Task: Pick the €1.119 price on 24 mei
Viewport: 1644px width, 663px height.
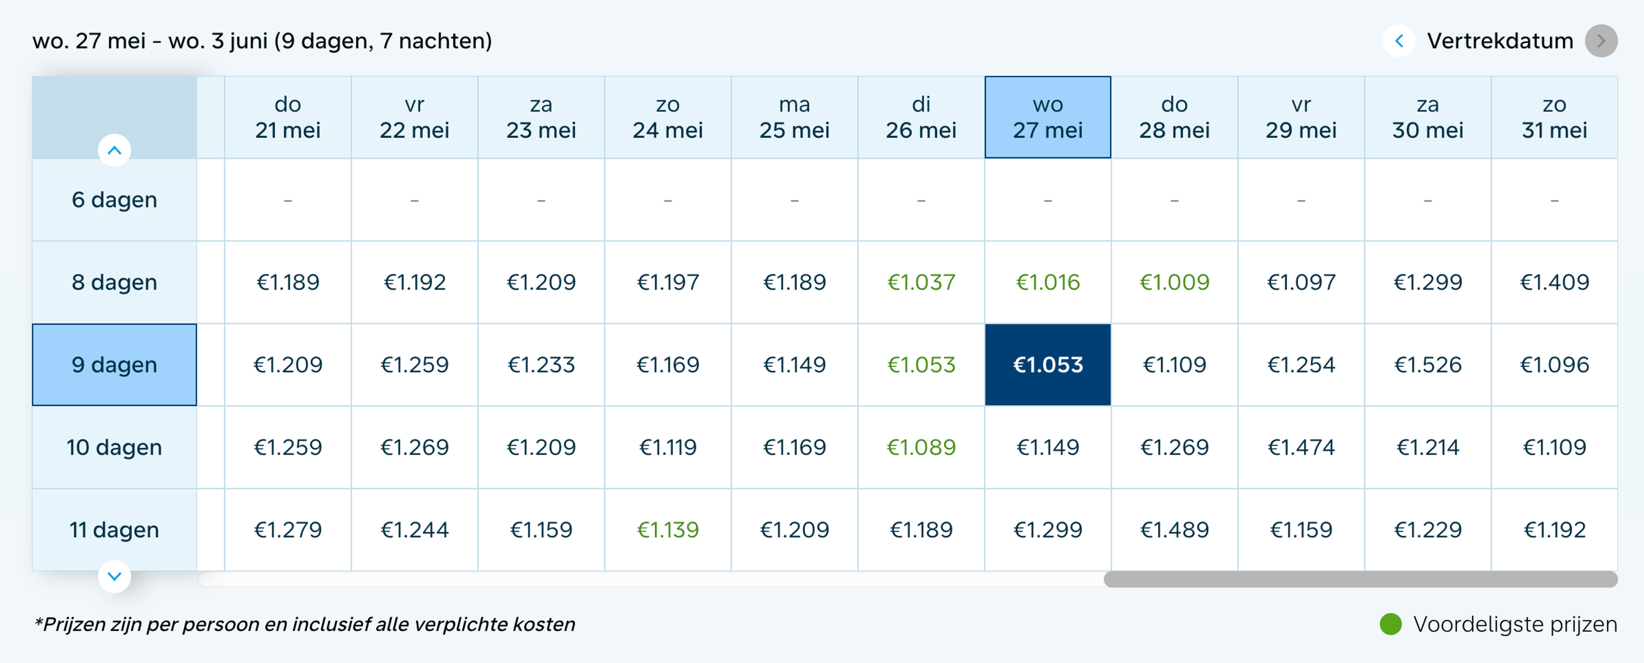Action: point(667,447)
